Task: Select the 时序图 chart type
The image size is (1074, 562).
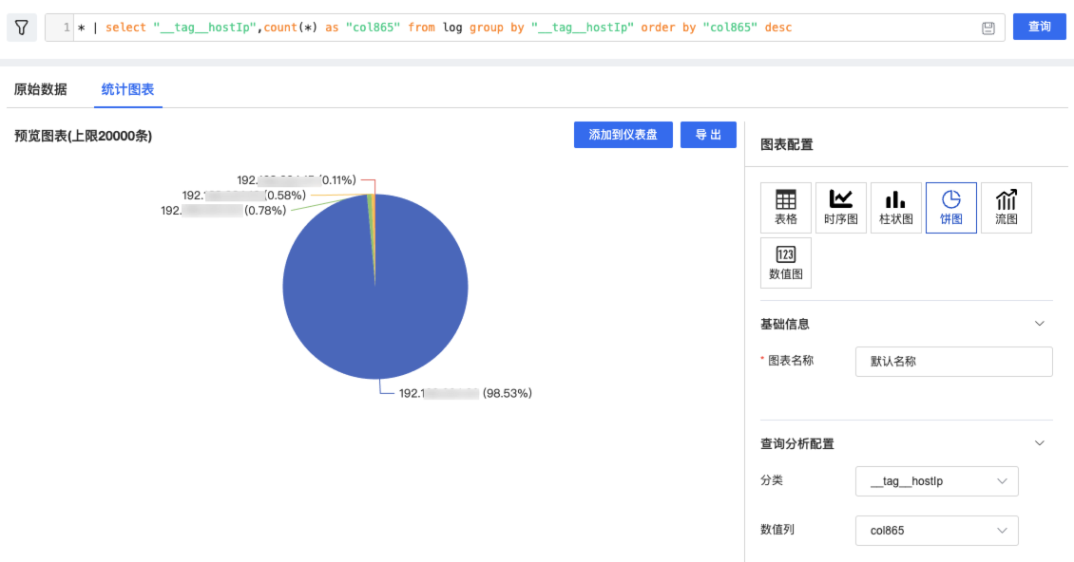Action: click(x=840, y=207)
